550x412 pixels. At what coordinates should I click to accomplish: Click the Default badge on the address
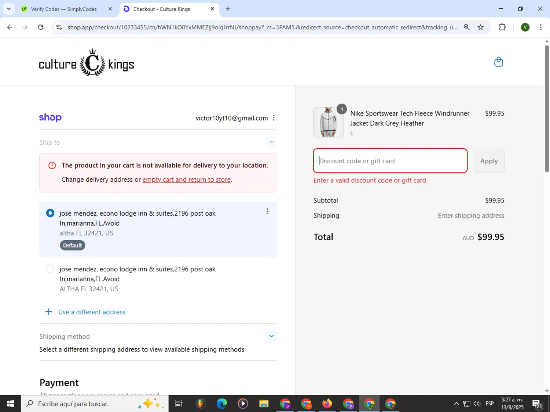pyautogui.click(x=72, y=245)
